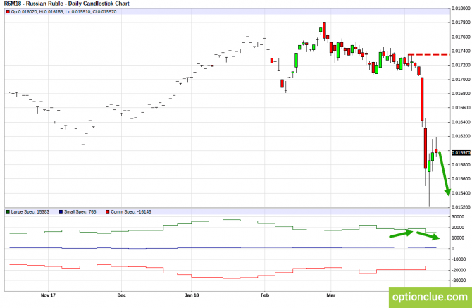Screen dimensions: 472x308
Task: Click the -10000 label on indicator axis
Action: pyautogui.click(x=458, y=259)
